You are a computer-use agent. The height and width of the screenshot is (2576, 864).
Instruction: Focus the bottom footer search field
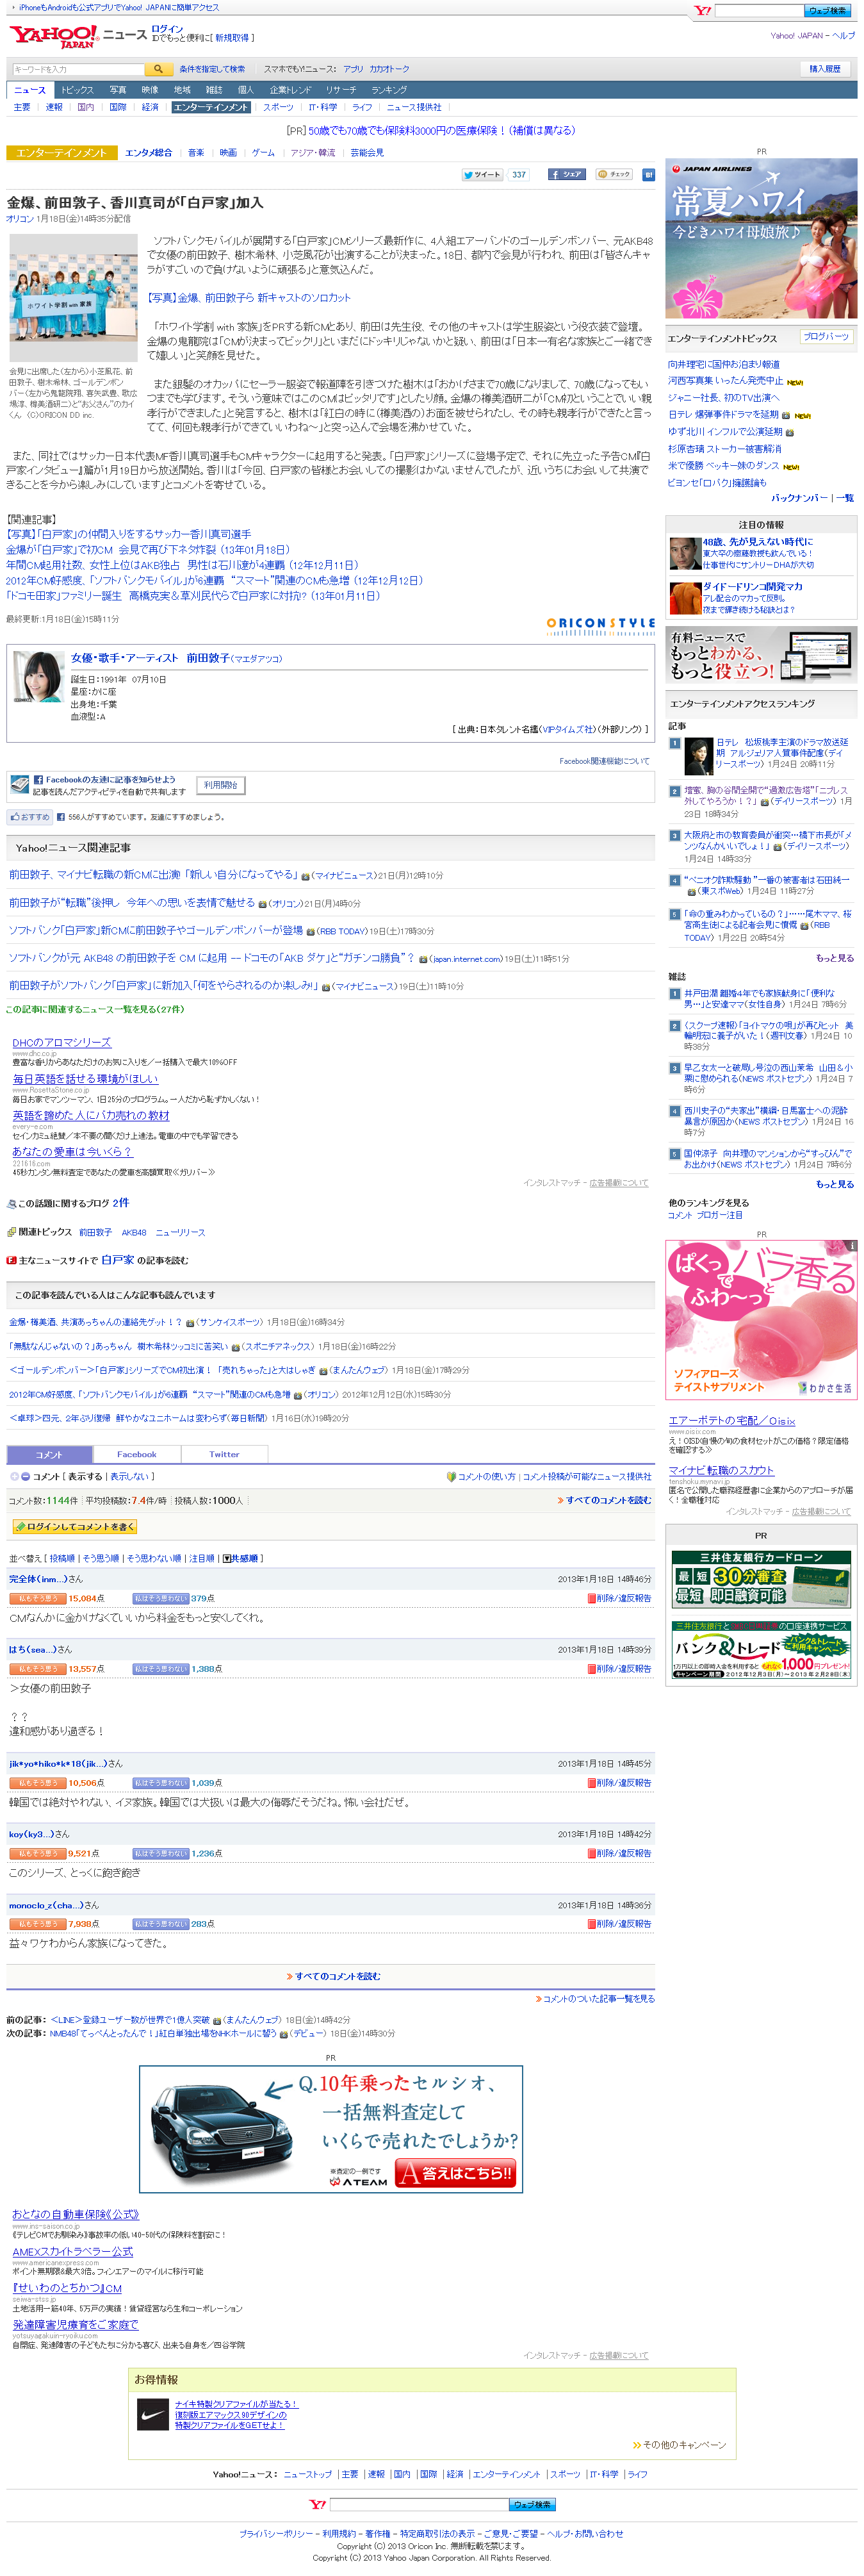(419, 2504)
